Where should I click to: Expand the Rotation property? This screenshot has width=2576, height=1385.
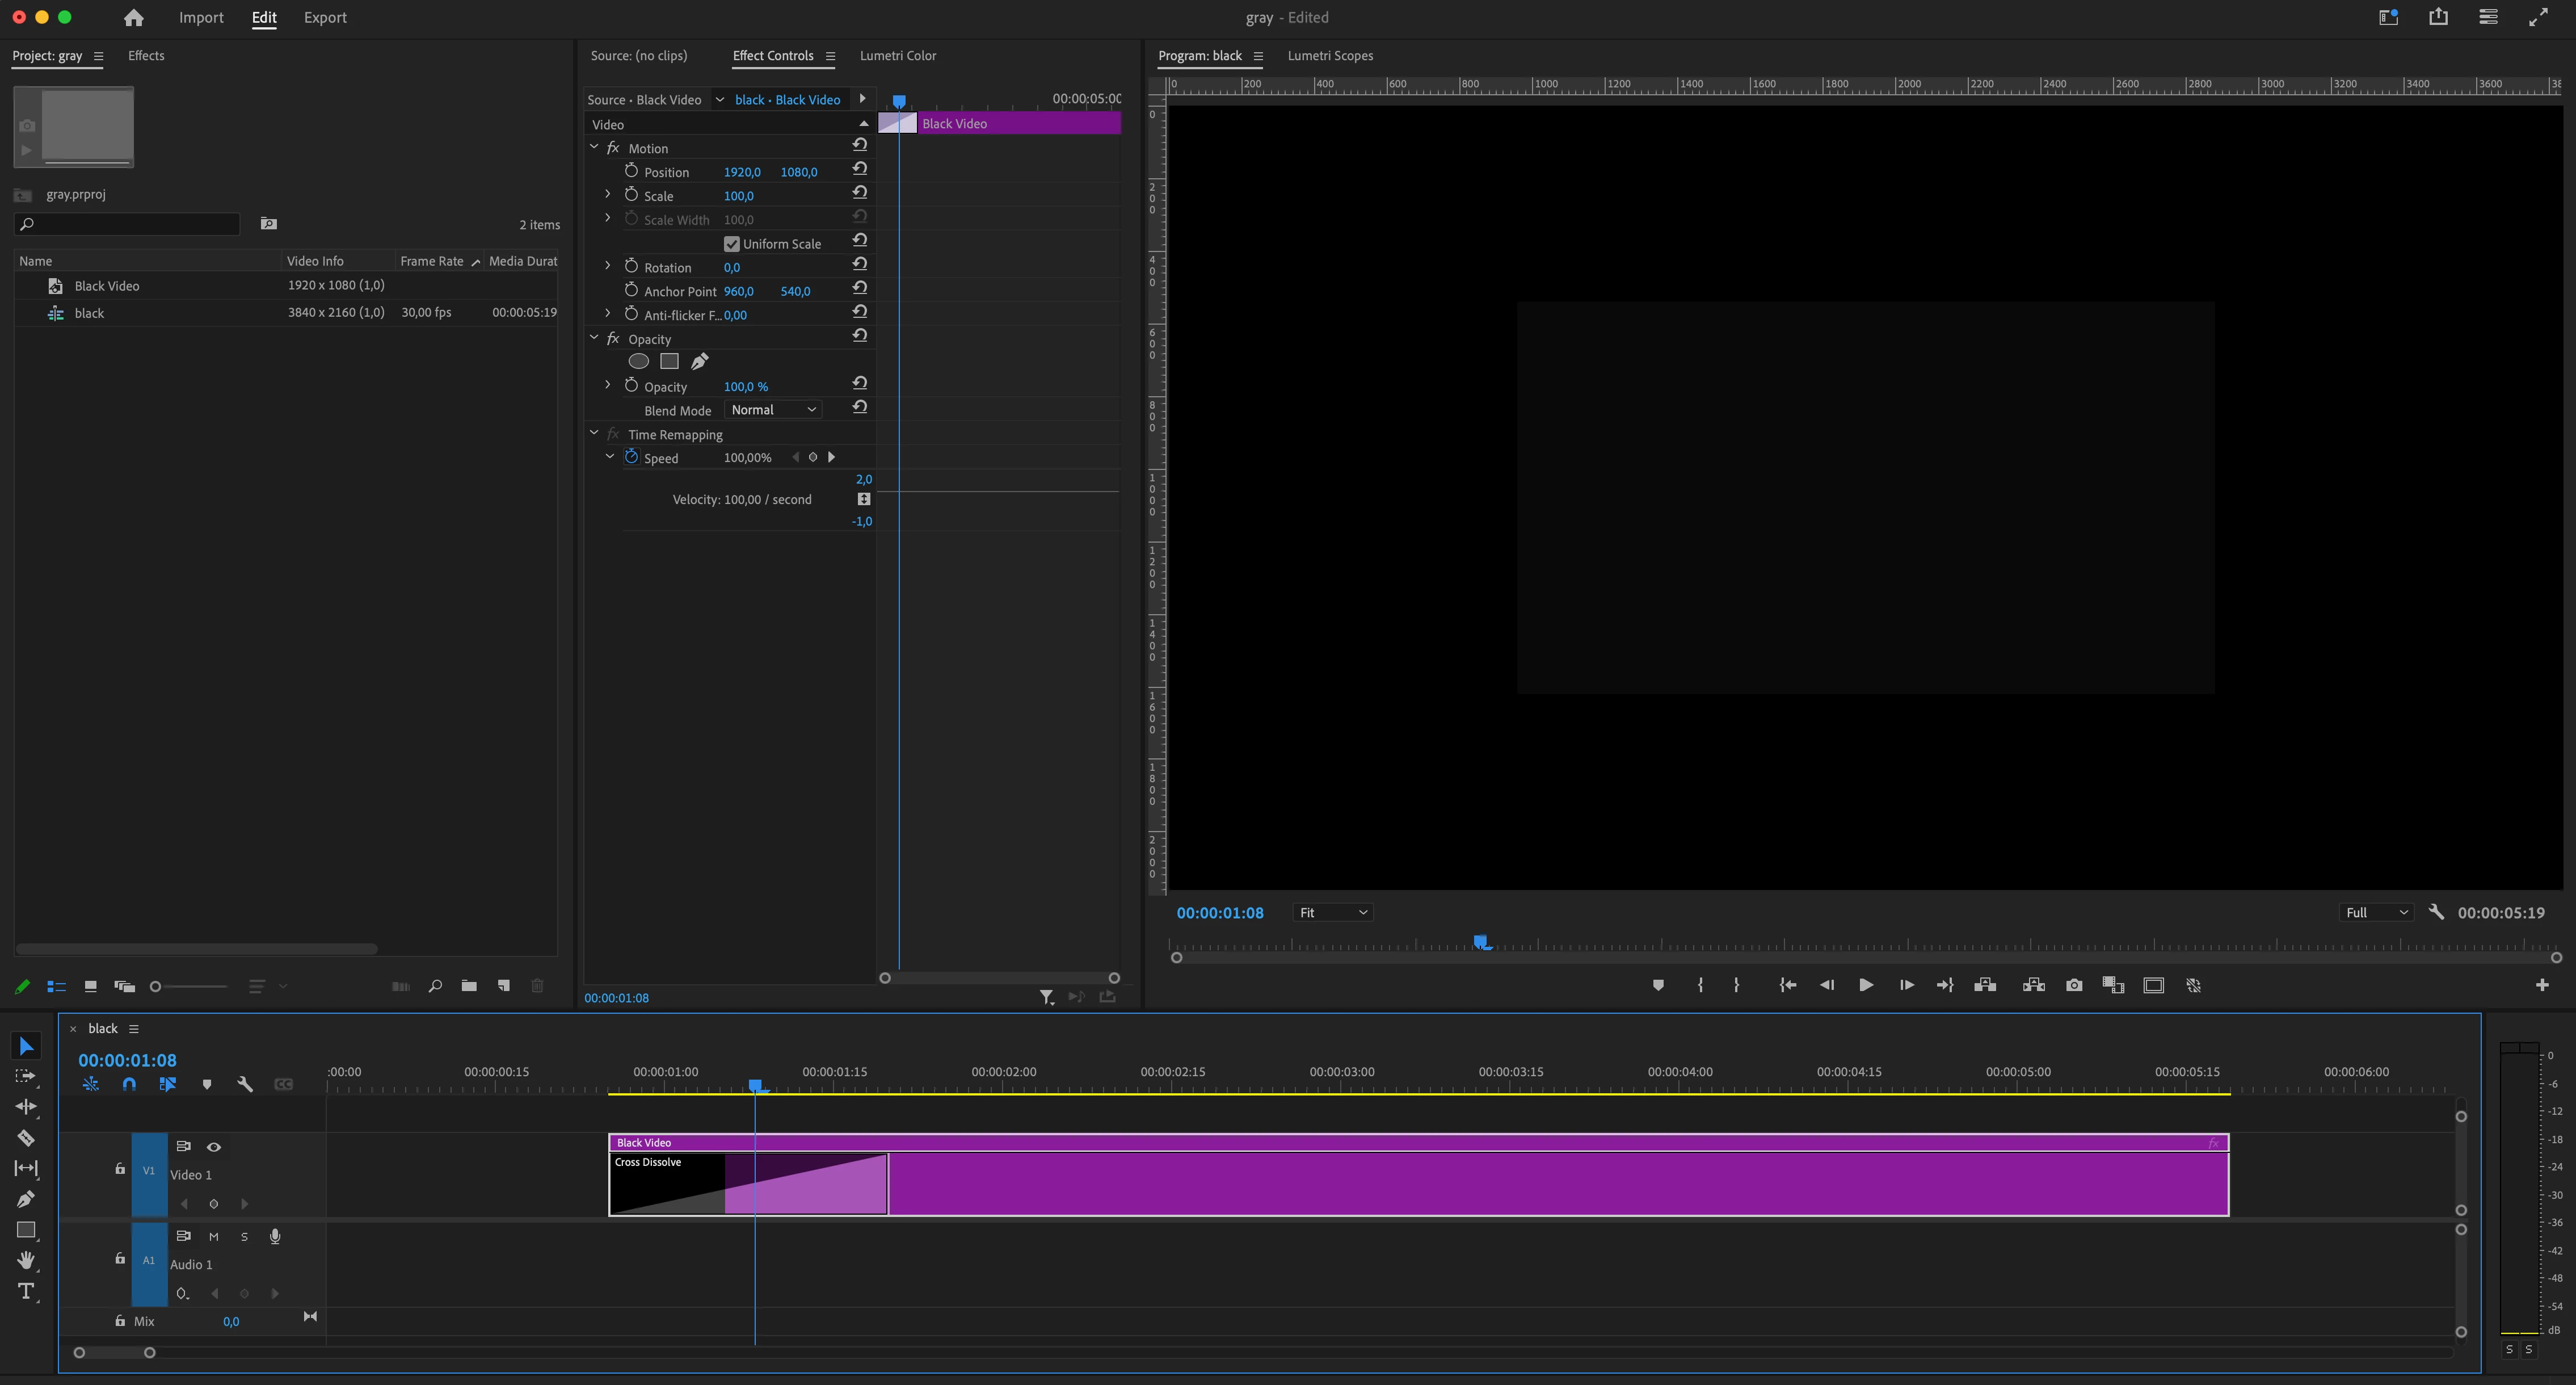[607, 266]
